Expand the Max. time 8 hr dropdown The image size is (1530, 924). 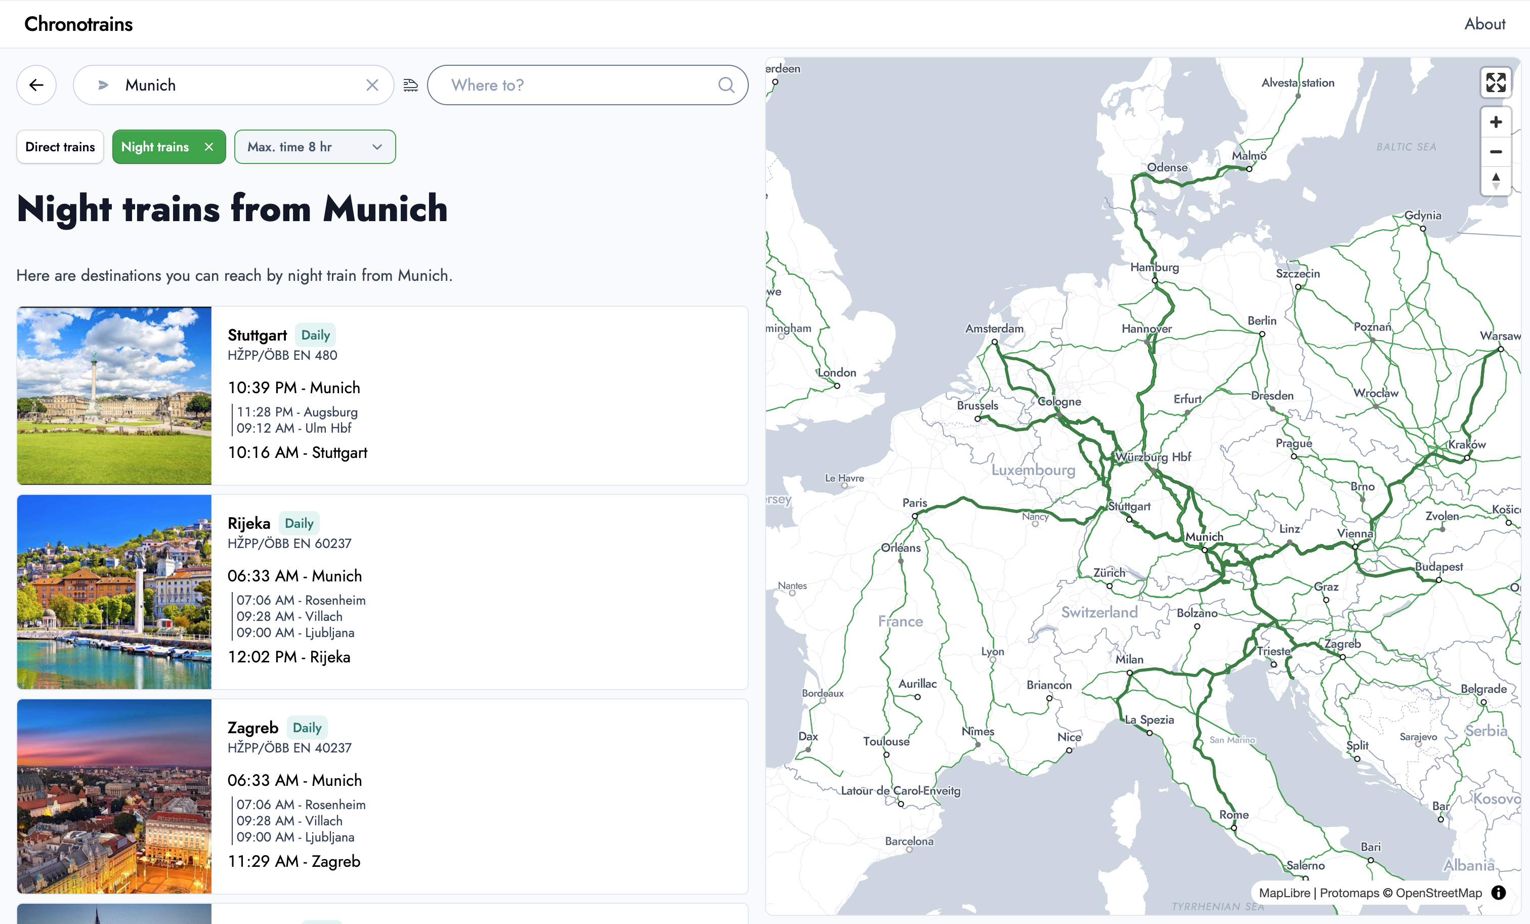[x=315, y=147]
